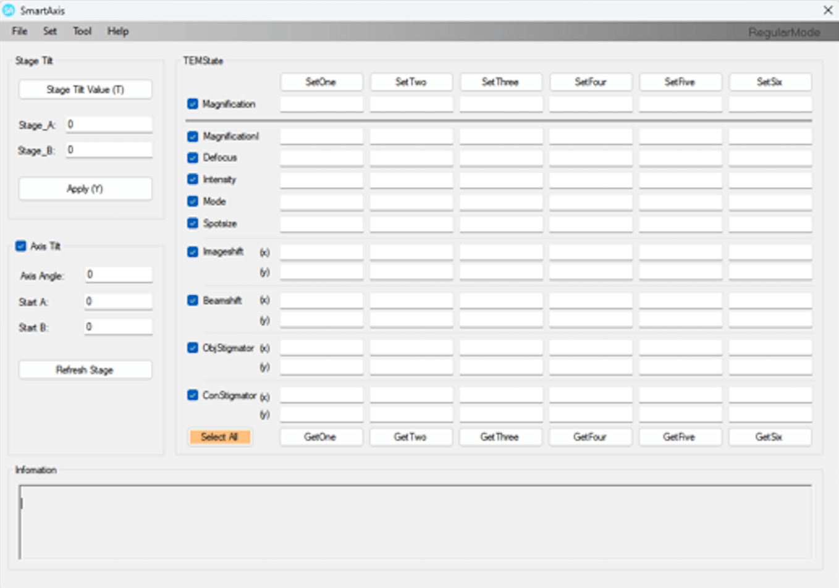
Task: Click the Stage_B input field
Action: coord(109,149)
